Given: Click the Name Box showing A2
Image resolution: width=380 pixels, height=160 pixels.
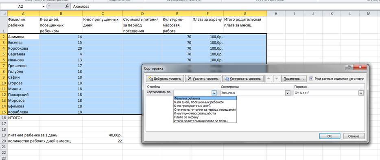Looking at the screenshot, I should pos(21,7).
